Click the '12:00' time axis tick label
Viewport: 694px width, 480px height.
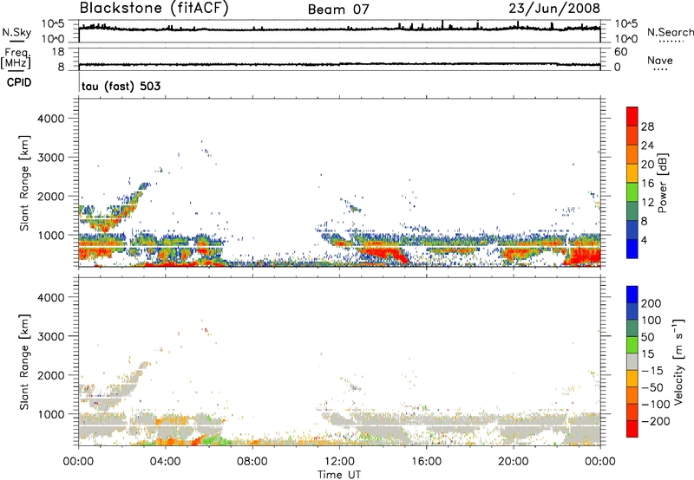coord(339,462)
